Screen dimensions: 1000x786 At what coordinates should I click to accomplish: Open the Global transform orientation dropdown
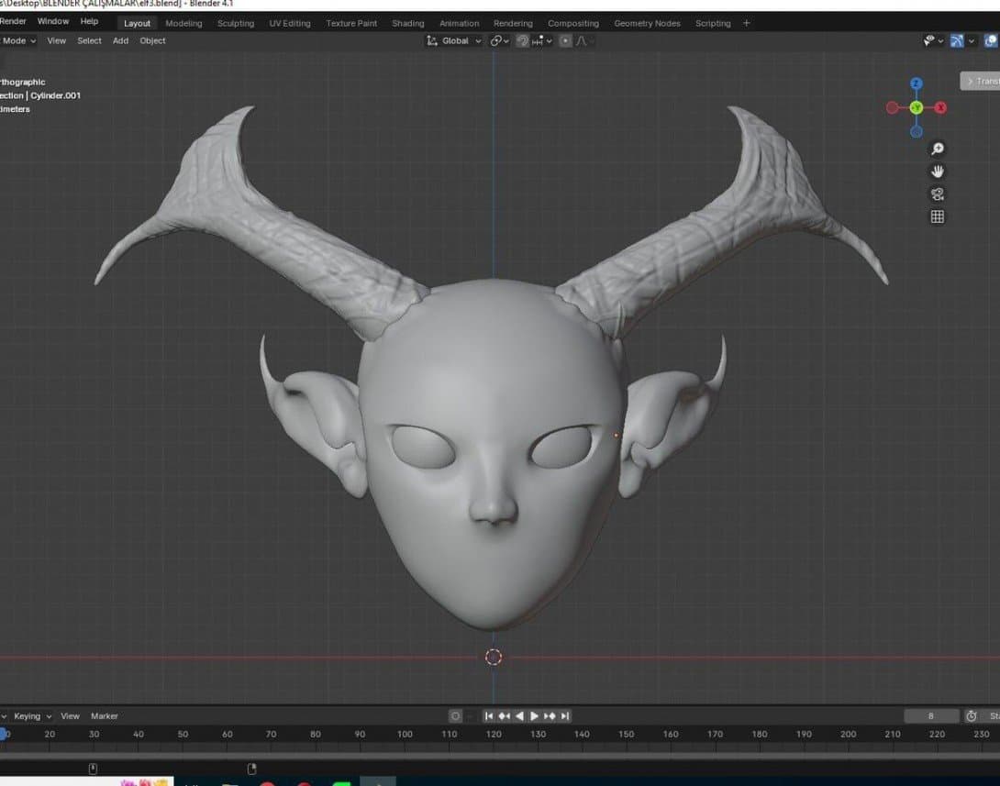455,40
